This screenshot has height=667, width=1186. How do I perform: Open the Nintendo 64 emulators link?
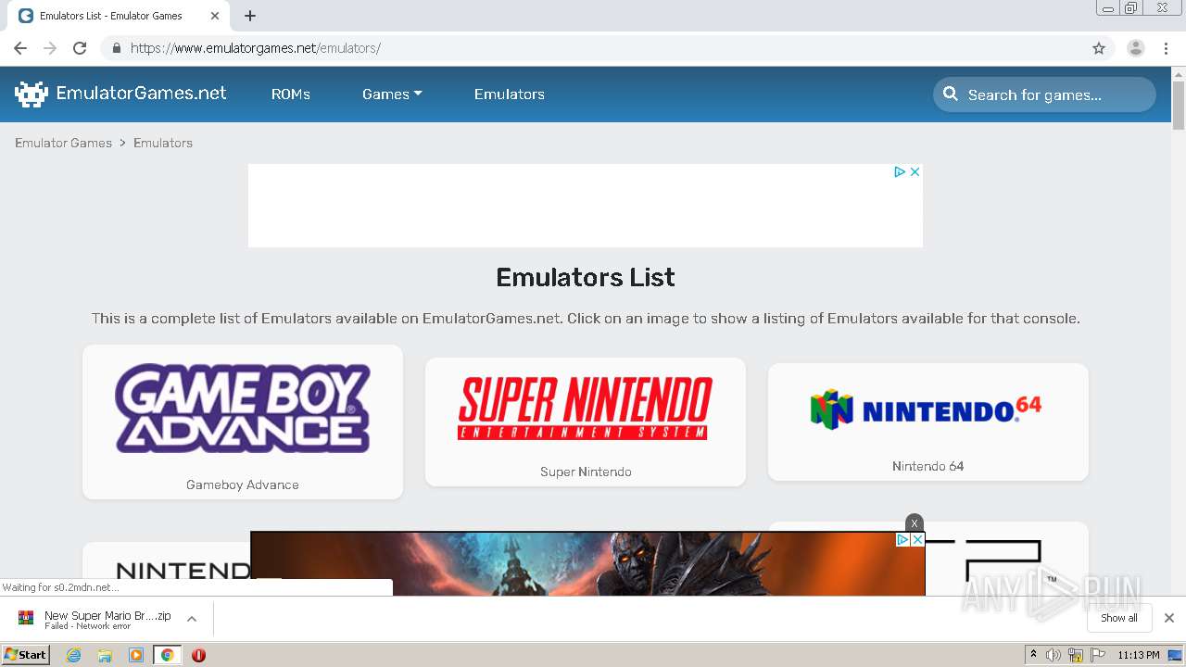click(928, 466)
